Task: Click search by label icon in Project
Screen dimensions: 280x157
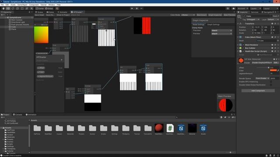Action: click(x=225, y=117)
